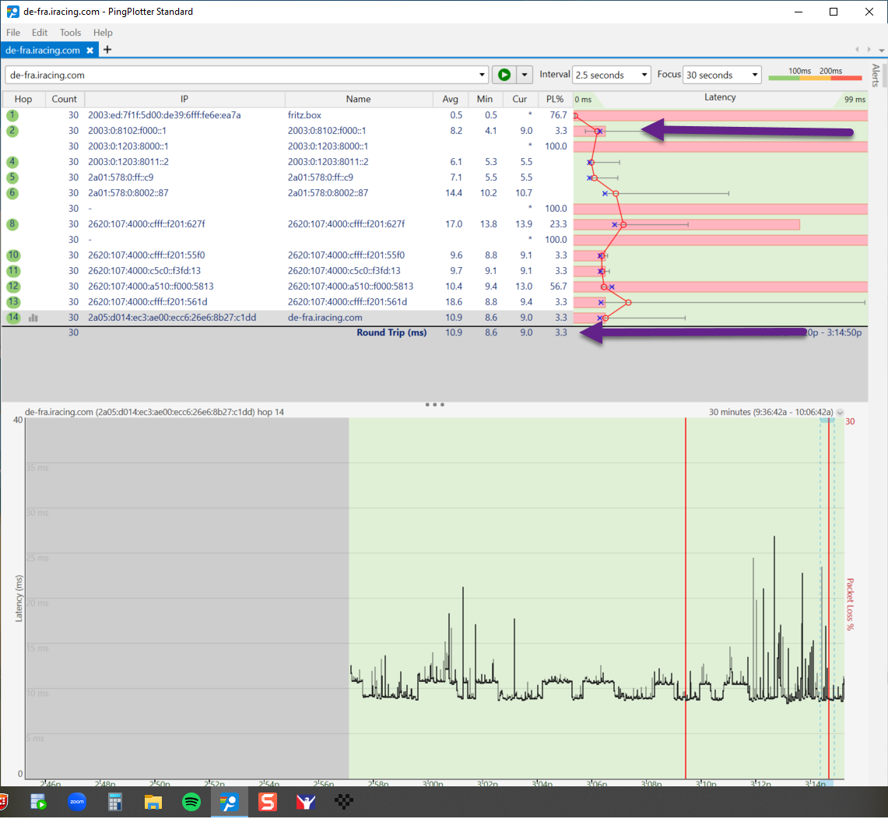This screenshot has width=888, height=819.
Task: Select hop 8 green circle icon
Action: (12, 224)
